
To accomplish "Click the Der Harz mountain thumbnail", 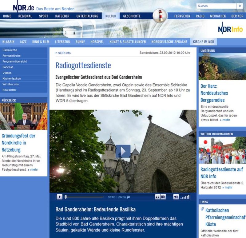I will click(222, 67).
